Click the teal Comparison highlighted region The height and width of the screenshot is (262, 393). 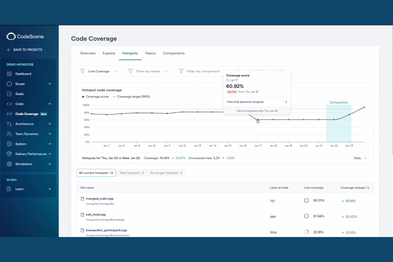coord(339,123)
